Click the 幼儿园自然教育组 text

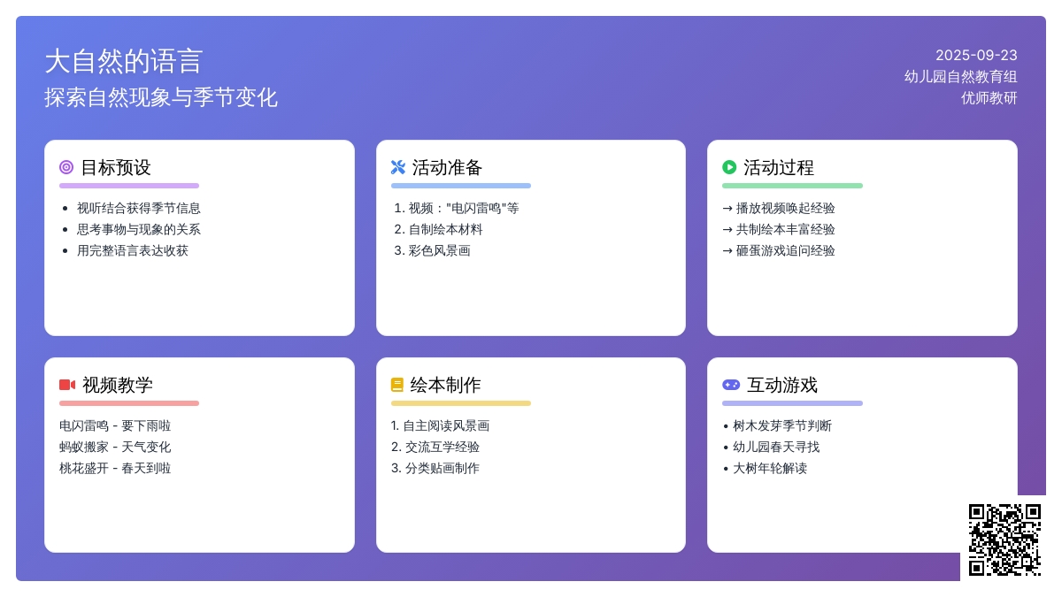[960, 77]
